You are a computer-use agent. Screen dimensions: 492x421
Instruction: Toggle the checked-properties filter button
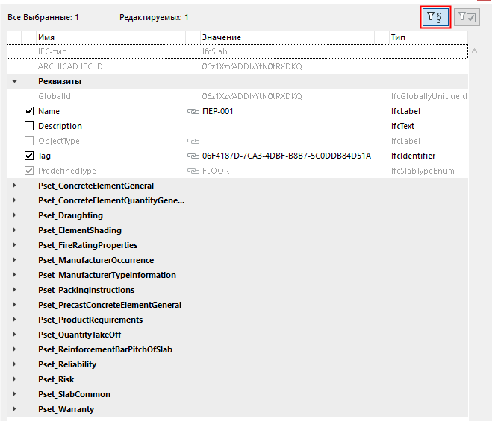click(x=467, y=17)
